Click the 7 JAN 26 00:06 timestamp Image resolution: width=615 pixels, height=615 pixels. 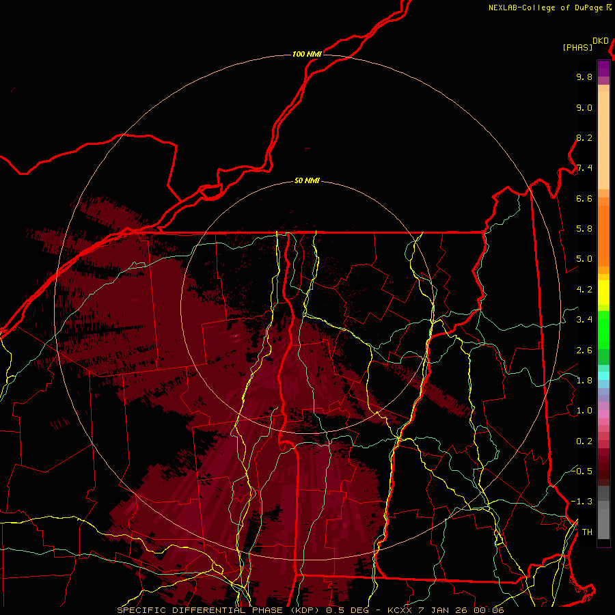click(461, 610)
